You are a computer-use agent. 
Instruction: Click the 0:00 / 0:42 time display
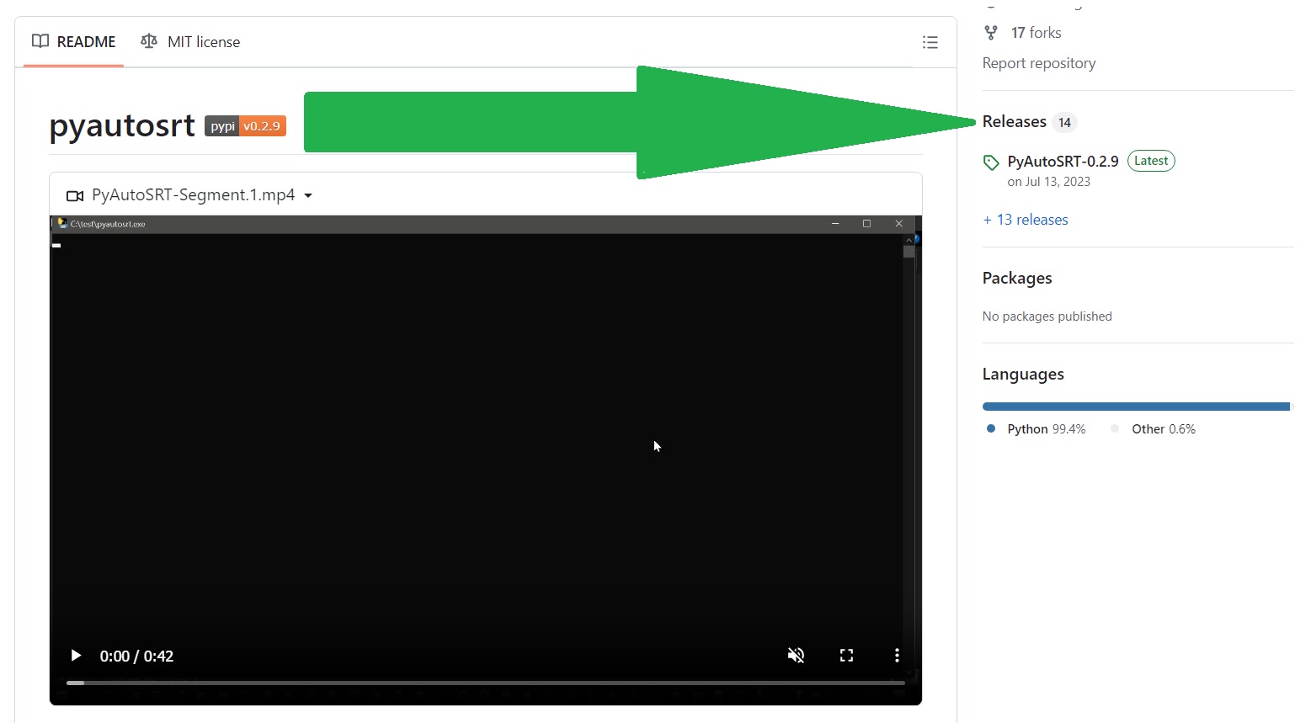136,657
